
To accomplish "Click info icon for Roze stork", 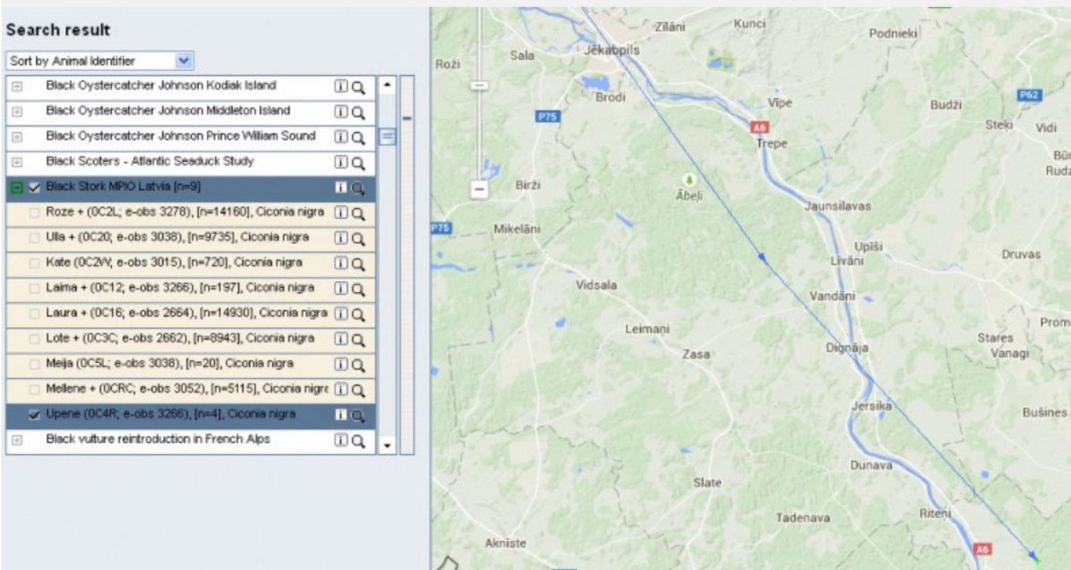I will 343,213.
